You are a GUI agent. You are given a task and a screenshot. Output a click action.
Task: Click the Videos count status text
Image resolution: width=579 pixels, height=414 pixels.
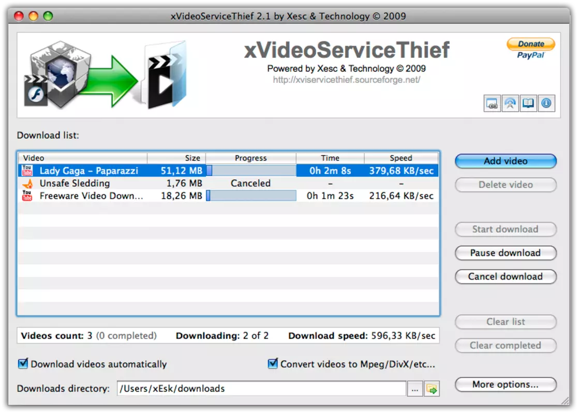[x=88, y=336]
